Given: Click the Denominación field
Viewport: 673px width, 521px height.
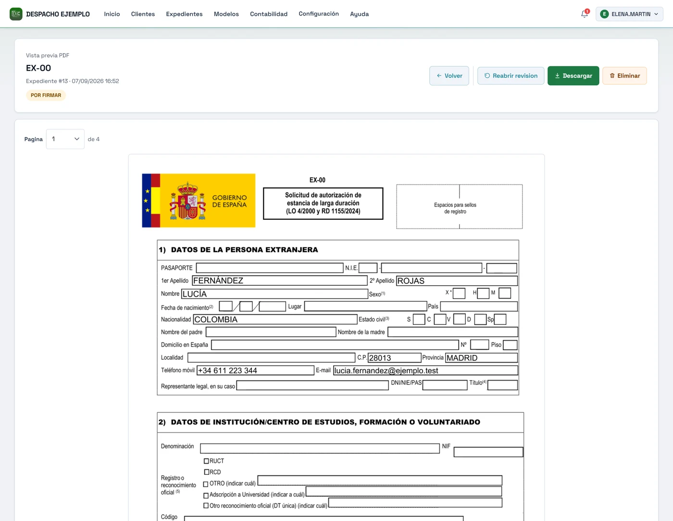Looking at the screenshot, I should tap(320, 448).
